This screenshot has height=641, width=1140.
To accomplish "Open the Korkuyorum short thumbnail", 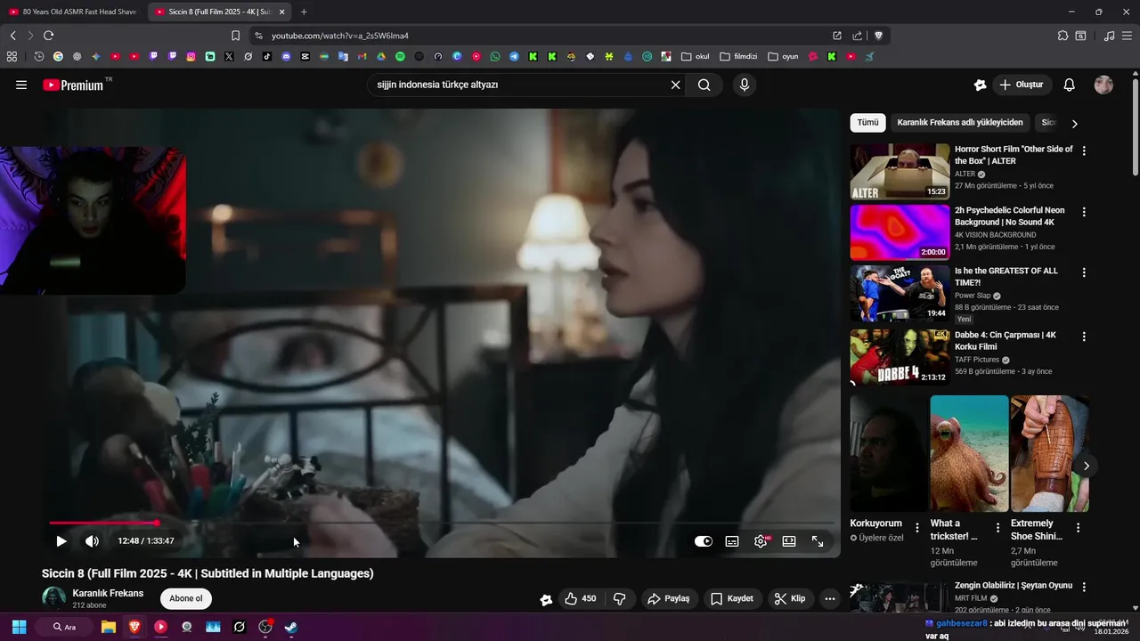I will coord(888,453).
